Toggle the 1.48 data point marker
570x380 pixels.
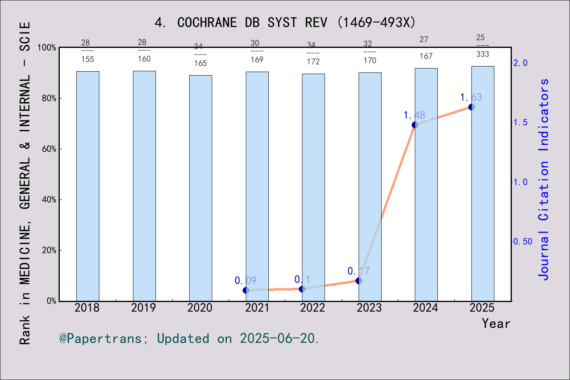414,125
